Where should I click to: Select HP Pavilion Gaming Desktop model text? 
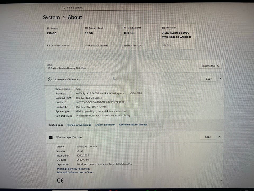[x=67, y=68]
